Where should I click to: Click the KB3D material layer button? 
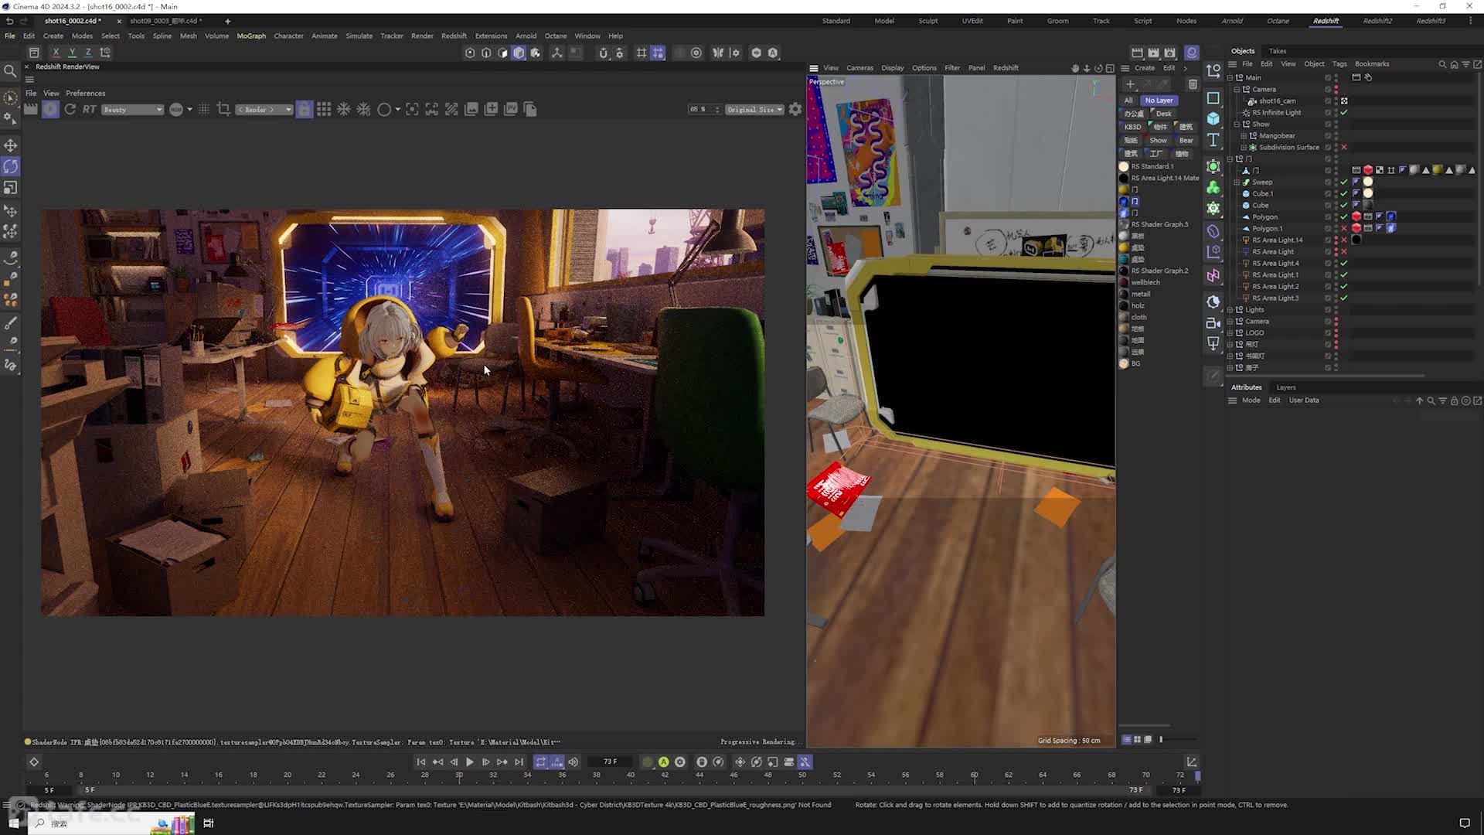1133,127
